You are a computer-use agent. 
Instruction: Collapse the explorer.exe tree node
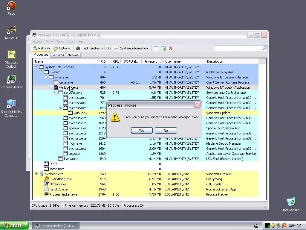pyautogui.click(x=36, y=173)
